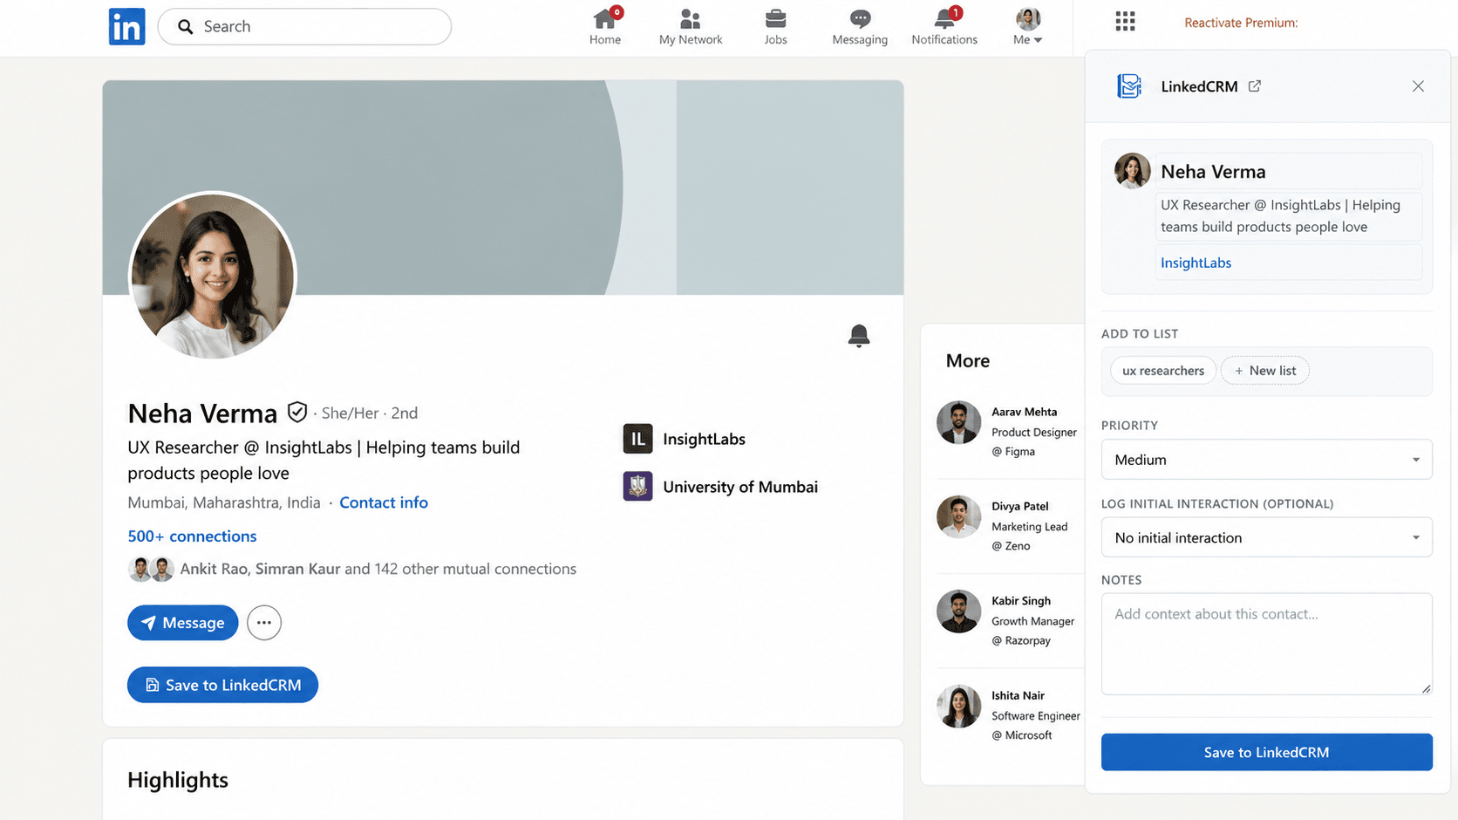
Task: Open InsightLabs company text on the profile
Action: 704,439
